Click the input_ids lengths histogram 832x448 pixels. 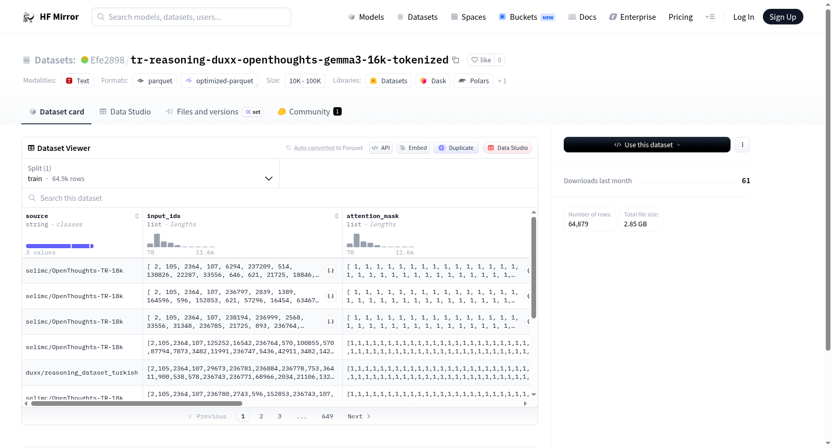coord(181,240)
